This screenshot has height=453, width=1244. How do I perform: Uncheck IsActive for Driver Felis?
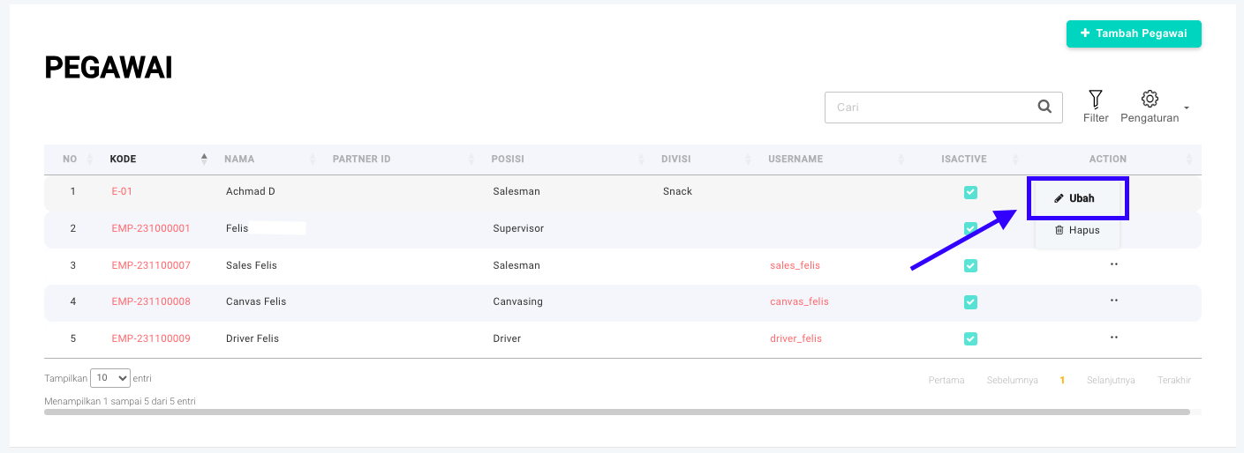coord(970,338)
